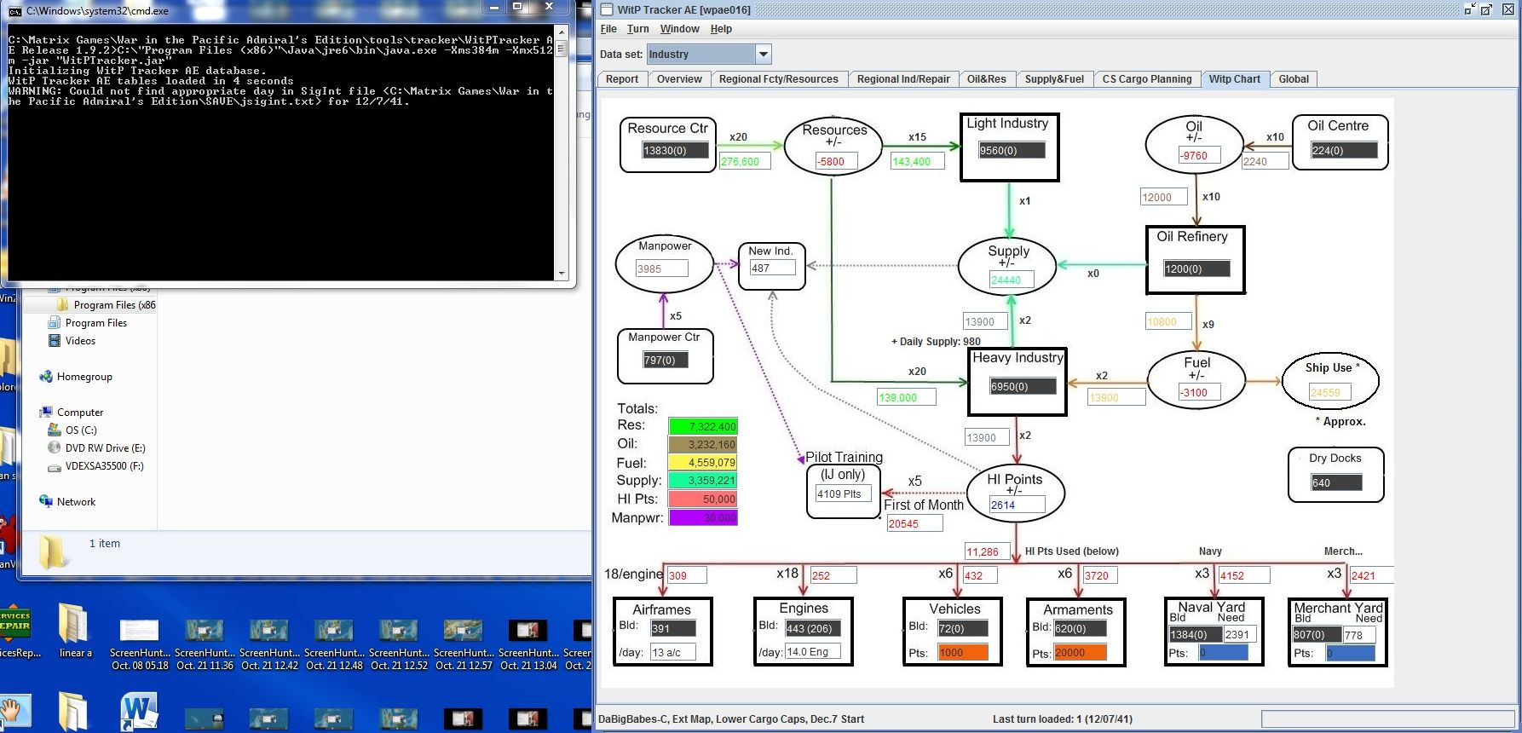Click the purple Manpwr total swatch
Image resolution: width=1522 pixels, height=733 pixels.
(x=703, y=518)
